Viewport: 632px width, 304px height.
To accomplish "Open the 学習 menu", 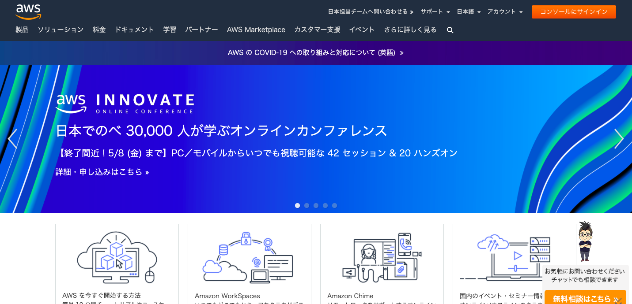I will point(170,30).
